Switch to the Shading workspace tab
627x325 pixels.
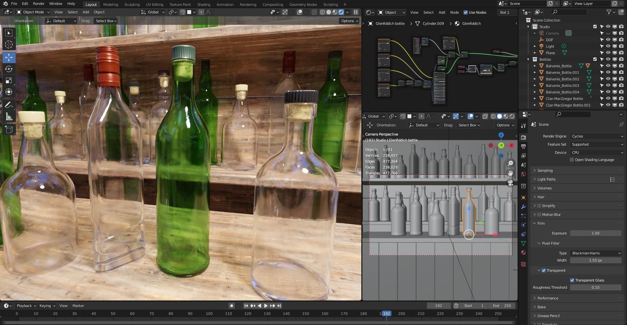[204, 5]
